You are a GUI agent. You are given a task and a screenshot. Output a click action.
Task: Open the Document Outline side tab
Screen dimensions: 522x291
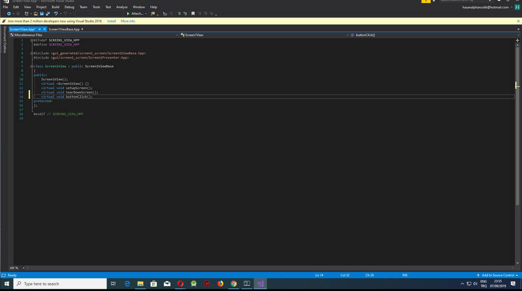click(x=5, y=40)
